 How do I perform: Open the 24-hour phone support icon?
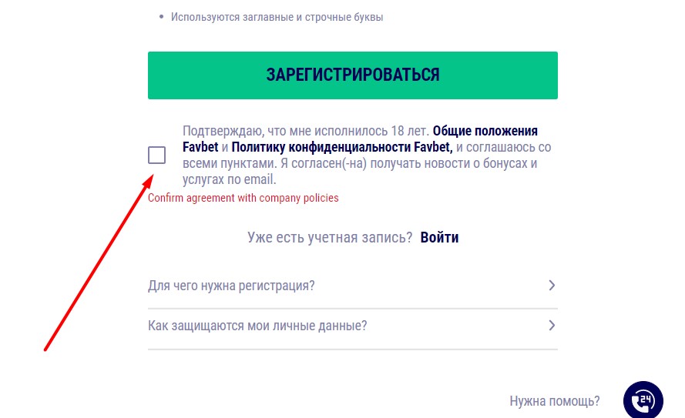(x=643, y=400)
